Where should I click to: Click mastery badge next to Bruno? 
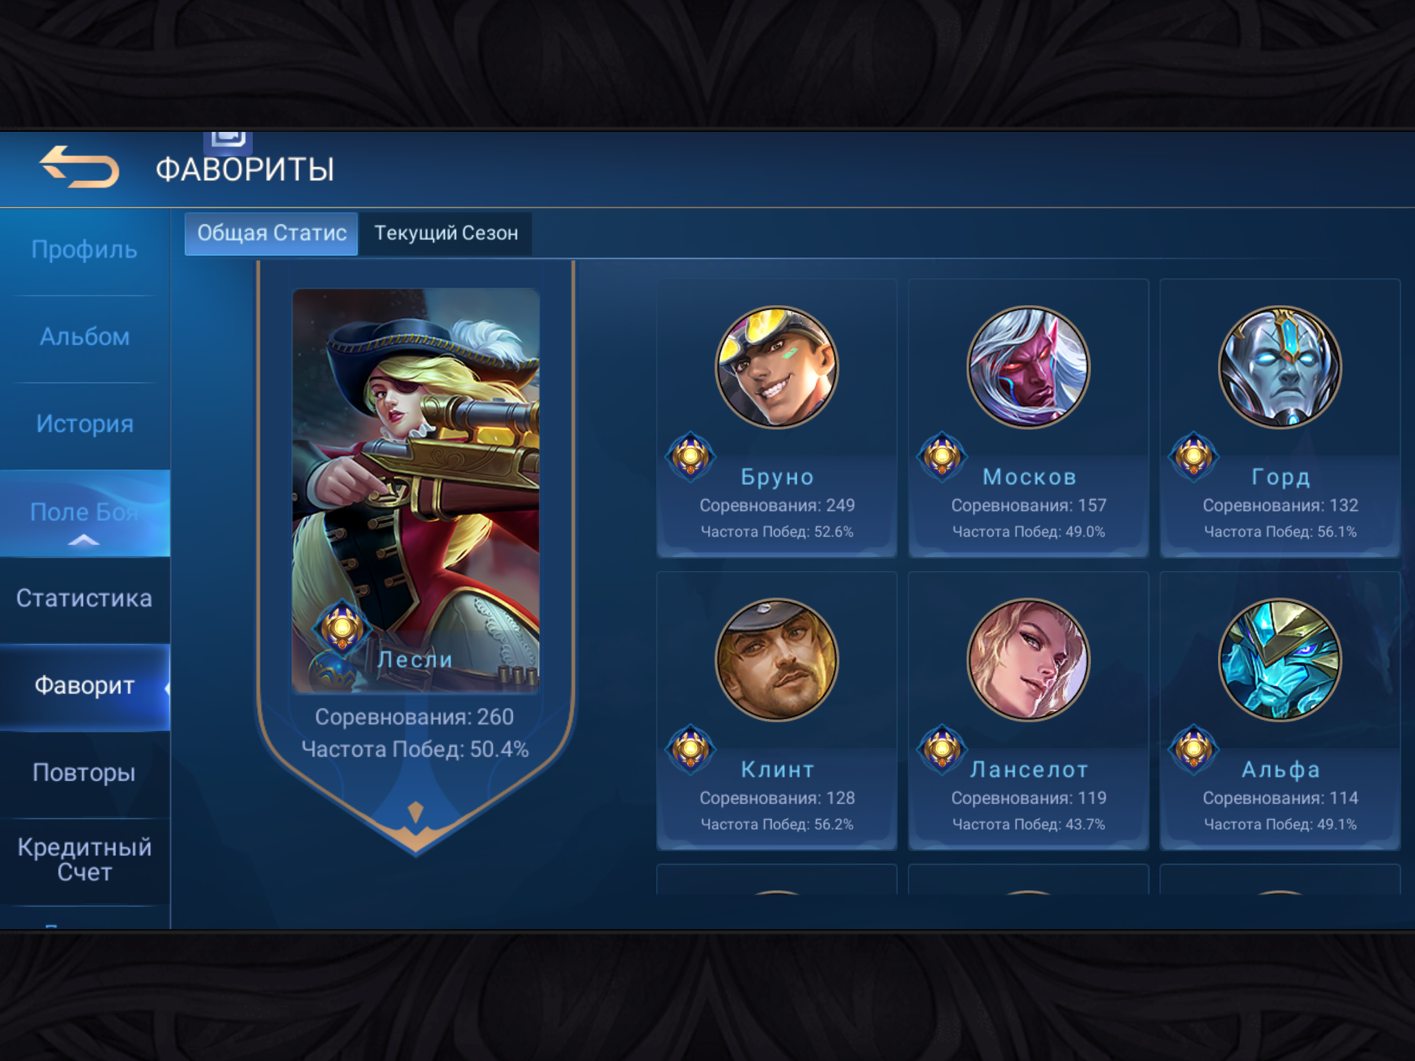pyautogui.click(x=690, y=456)
